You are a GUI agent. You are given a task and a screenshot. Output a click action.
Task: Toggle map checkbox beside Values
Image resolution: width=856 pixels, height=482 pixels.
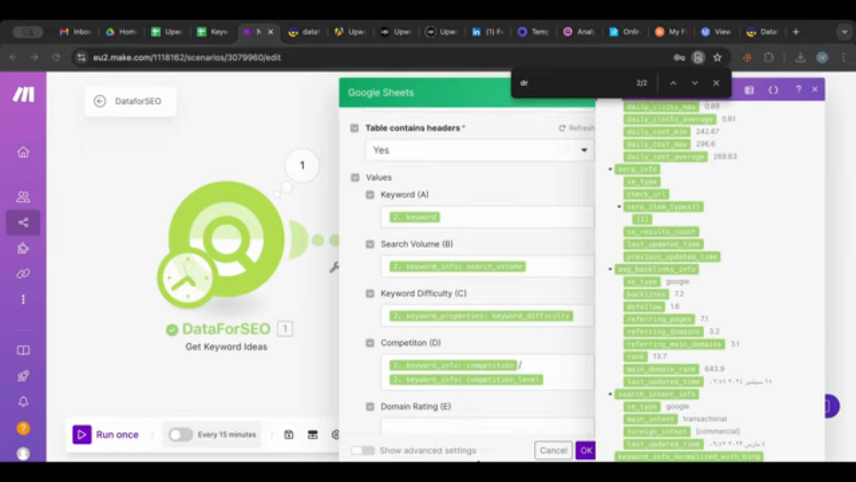pos(355,177)
